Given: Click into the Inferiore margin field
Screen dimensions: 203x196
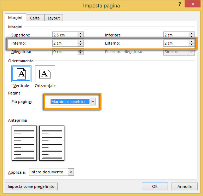Looking at the screenshot, I should click(176, 35).
